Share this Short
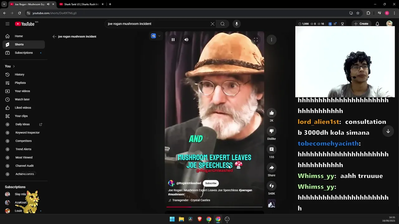399x224 pixels. coord(272,168)
